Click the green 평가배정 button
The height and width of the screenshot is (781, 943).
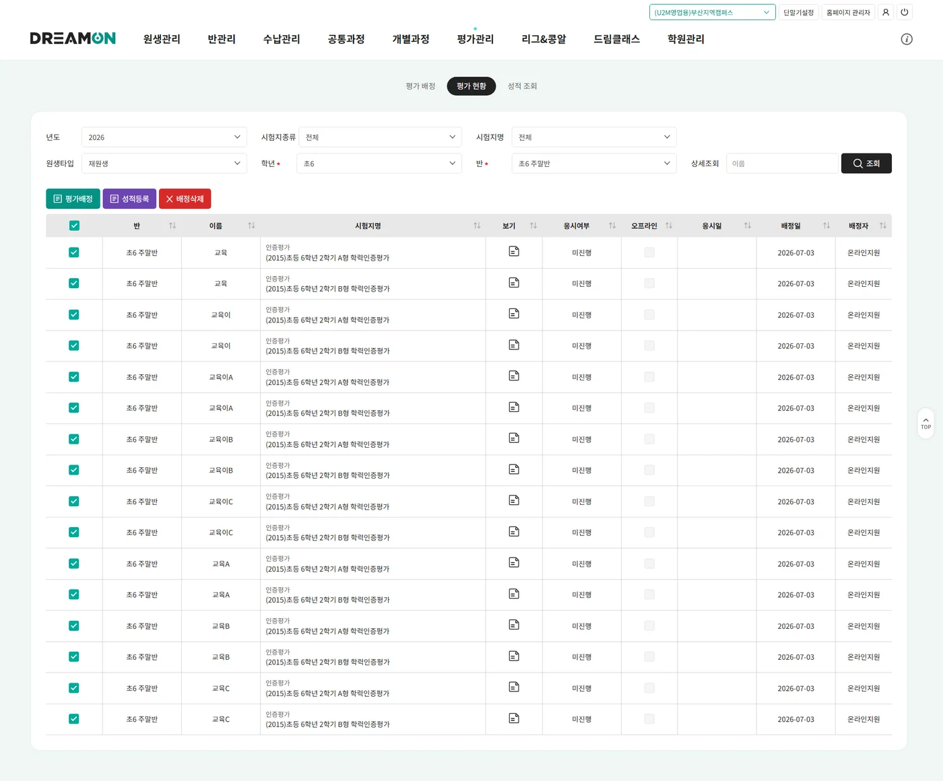pos(73,199)
